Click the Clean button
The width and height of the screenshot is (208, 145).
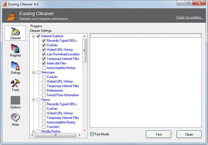(189, 134)
